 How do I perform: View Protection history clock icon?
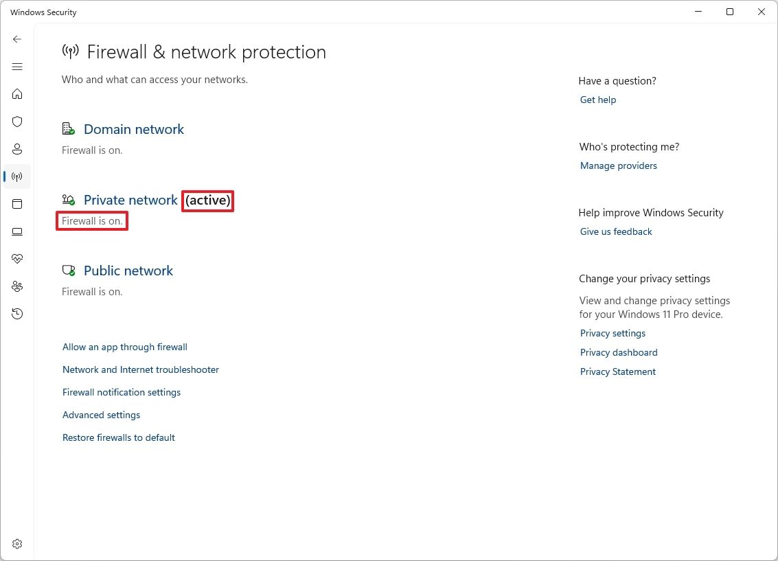pyautogui.click(x=16, y=314)
